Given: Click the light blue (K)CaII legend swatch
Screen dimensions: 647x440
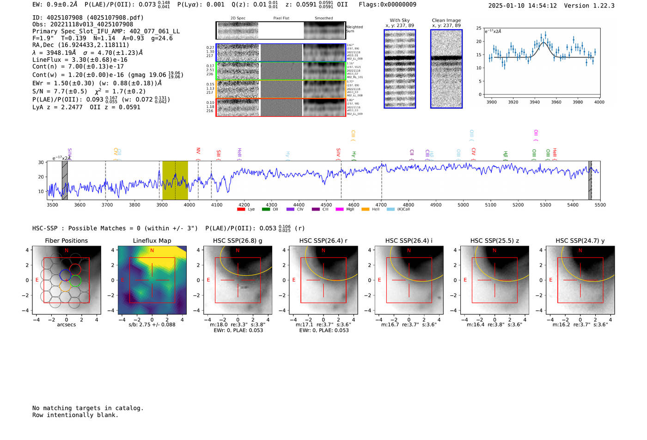Looking at the screenshot, I should [x=391, y=210].
